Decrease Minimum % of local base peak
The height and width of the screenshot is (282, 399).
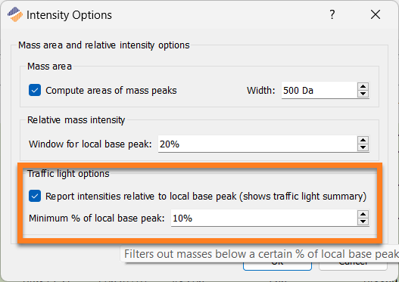pyautogui.click(x=363, y=222)
